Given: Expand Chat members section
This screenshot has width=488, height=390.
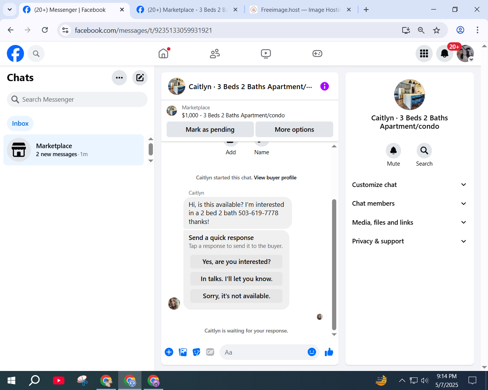Looking at the screenshot, I should click(409, 203).
